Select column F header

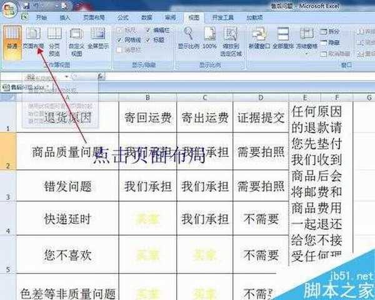tap(337, 97)
